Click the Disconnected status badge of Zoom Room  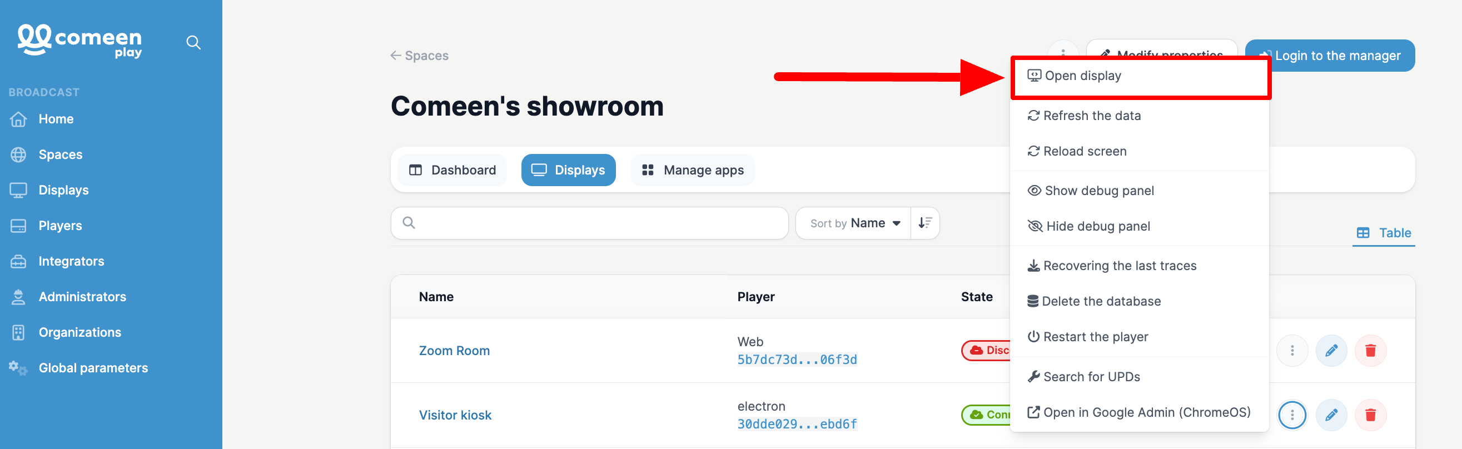(x=986, y=351)
